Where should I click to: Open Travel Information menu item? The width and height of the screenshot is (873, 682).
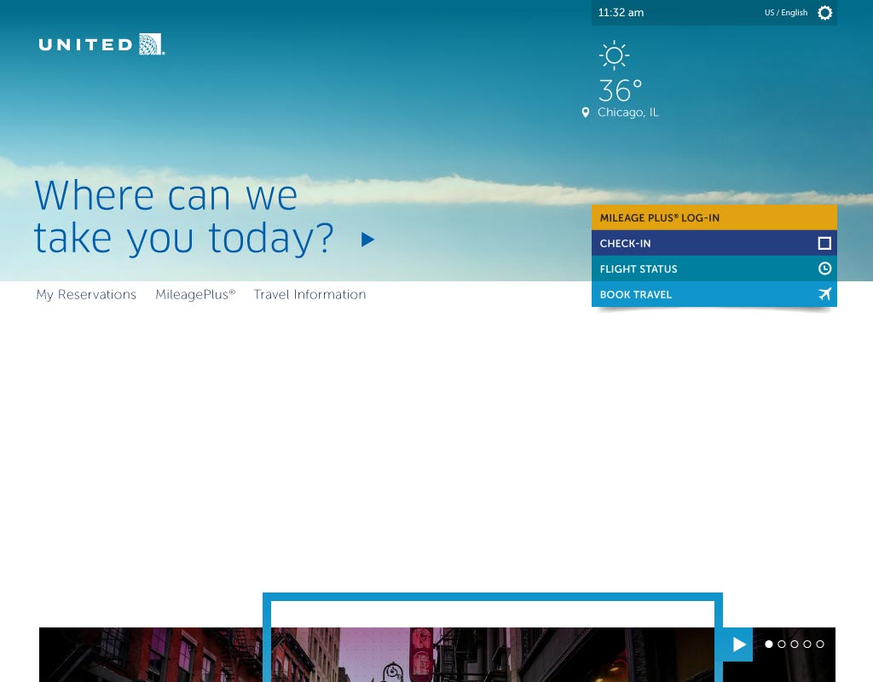click(309, 294)
